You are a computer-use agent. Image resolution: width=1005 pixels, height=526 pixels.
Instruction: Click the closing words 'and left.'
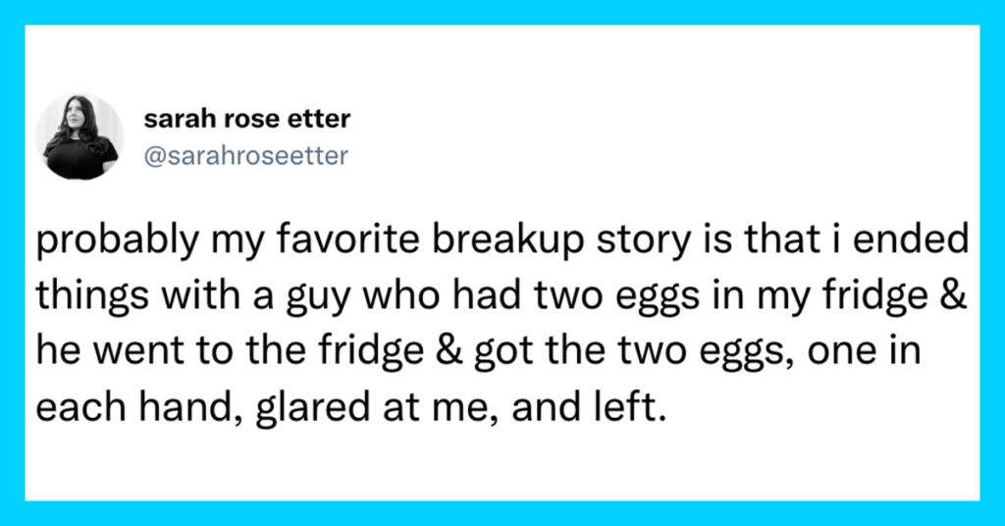585,407
